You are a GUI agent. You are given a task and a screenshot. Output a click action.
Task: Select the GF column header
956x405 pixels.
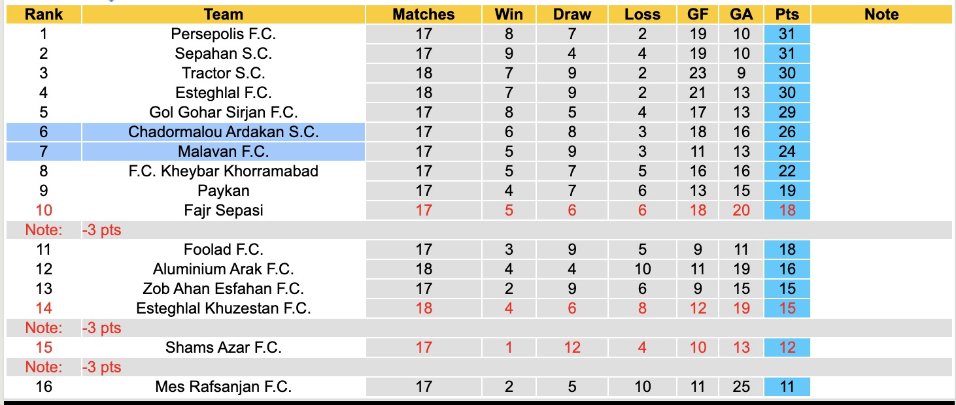698,14
